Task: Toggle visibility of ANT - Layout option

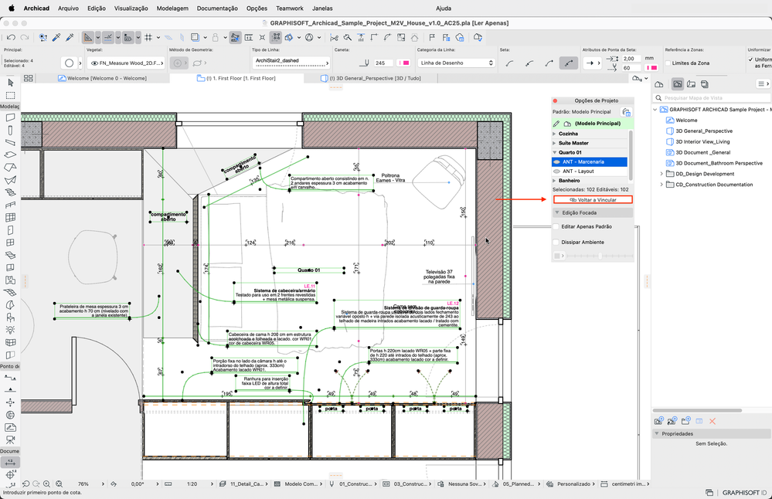Action: pyautogui.click(x=557, y=171)
